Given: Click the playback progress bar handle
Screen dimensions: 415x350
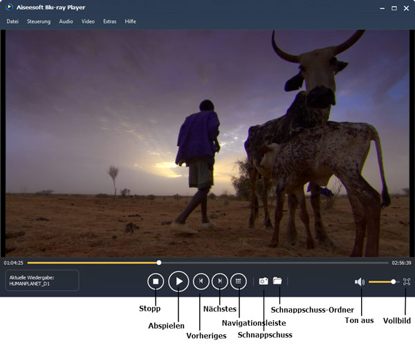Looking at the screenshot, I should click(159, 263).
